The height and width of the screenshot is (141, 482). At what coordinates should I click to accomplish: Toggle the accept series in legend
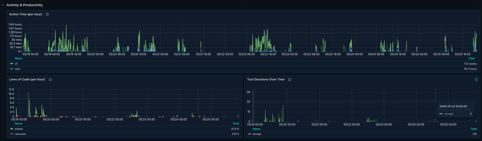[x=257, y=134]
